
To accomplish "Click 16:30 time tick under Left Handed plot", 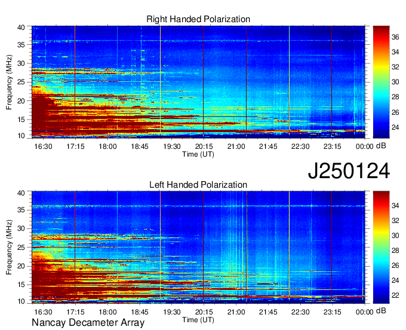I will 43,312.
